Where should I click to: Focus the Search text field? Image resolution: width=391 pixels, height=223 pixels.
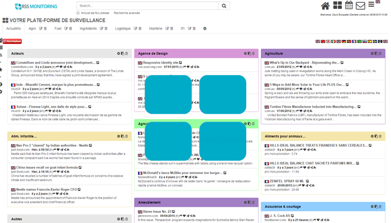[147, 6]
